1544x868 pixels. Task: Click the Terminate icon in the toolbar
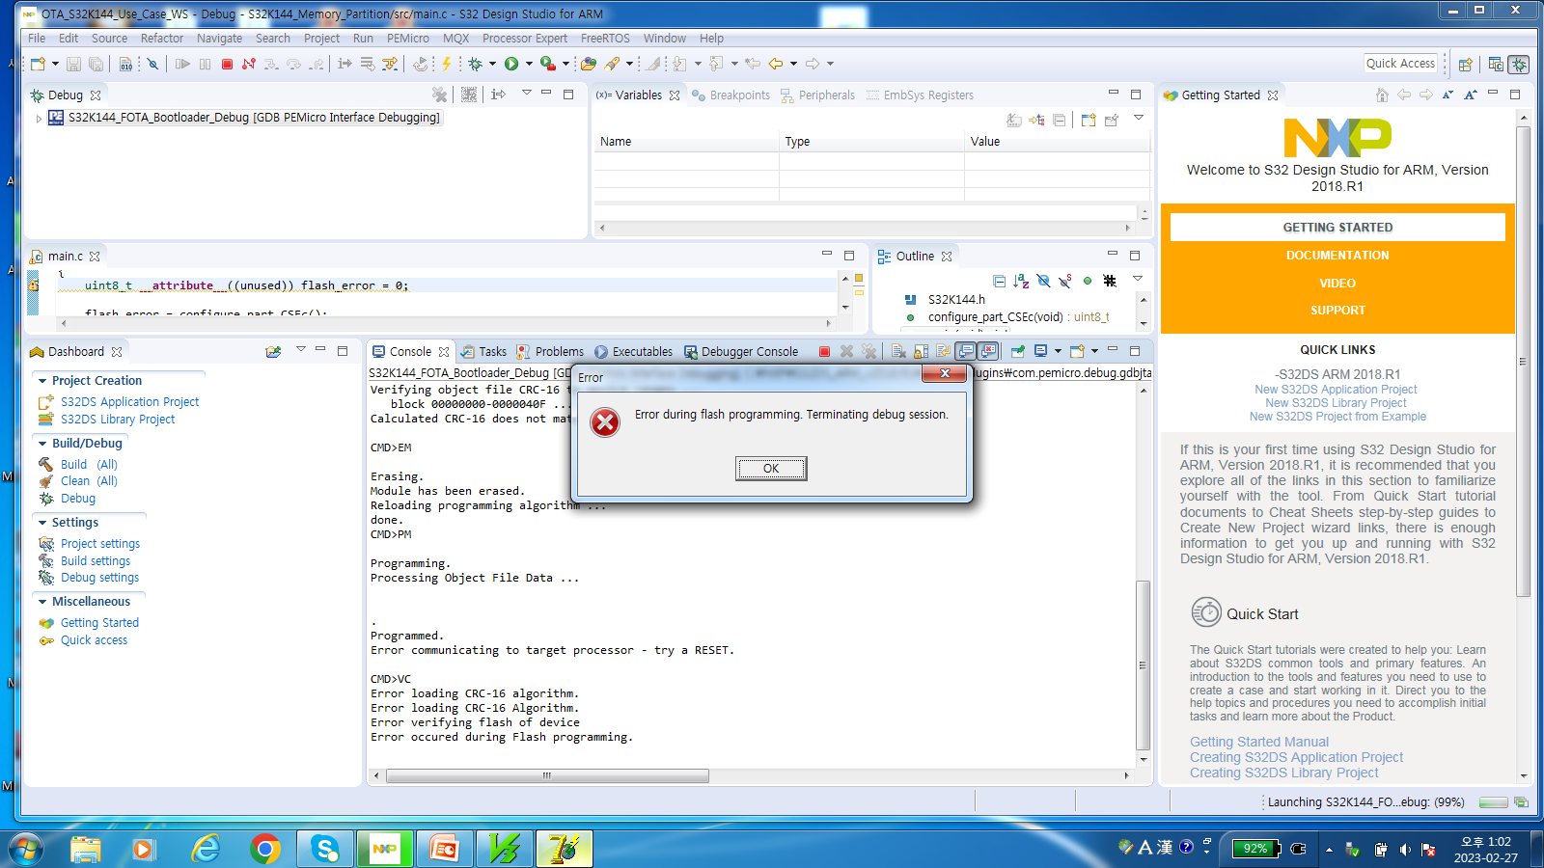[228, 64]
